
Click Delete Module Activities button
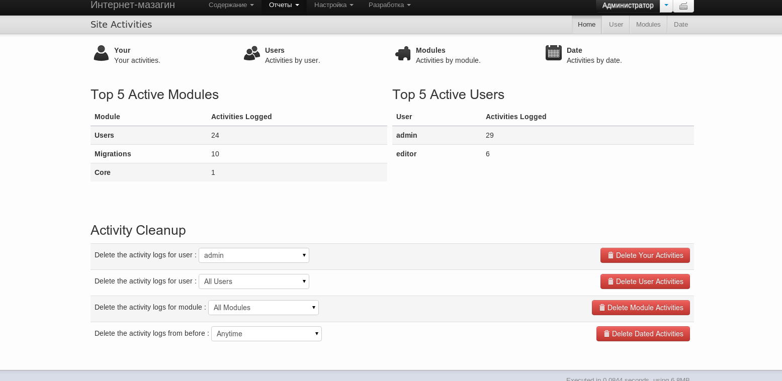pyautogui.click(x=641, y=308)
